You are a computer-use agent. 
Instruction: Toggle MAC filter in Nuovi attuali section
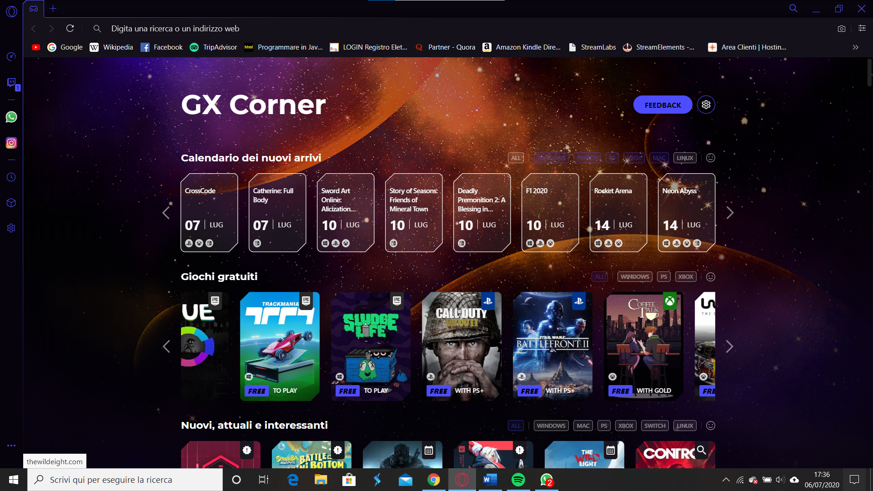click(583, 426)
